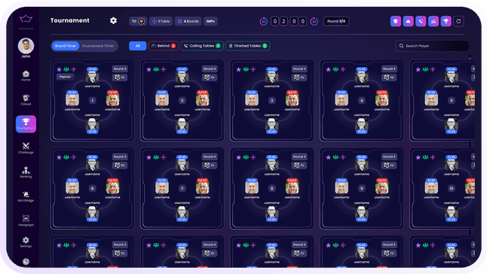Click the refresh icon in top toolbar
The height and width of the screenshot is (274, 487).
pos(458,21)
